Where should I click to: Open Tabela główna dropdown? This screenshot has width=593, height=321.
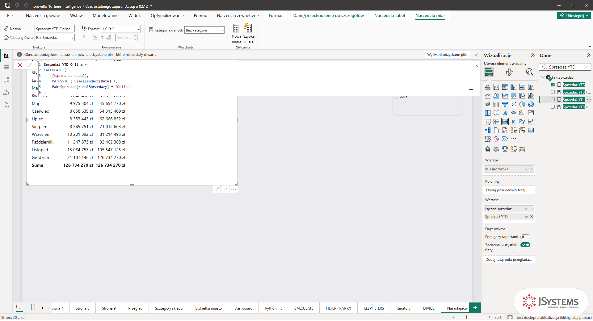(x=73, y=38)
